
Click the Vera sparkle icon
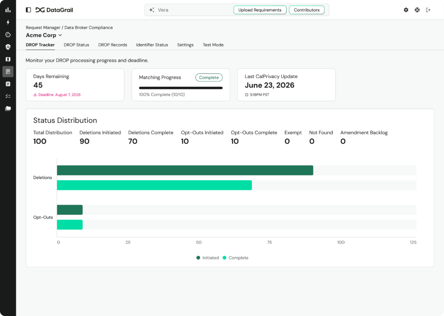click(152, 10)
